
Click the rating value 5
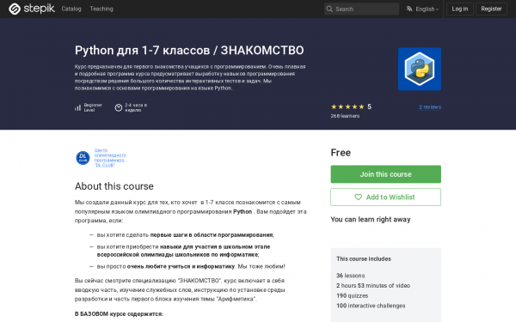point(369,106)
